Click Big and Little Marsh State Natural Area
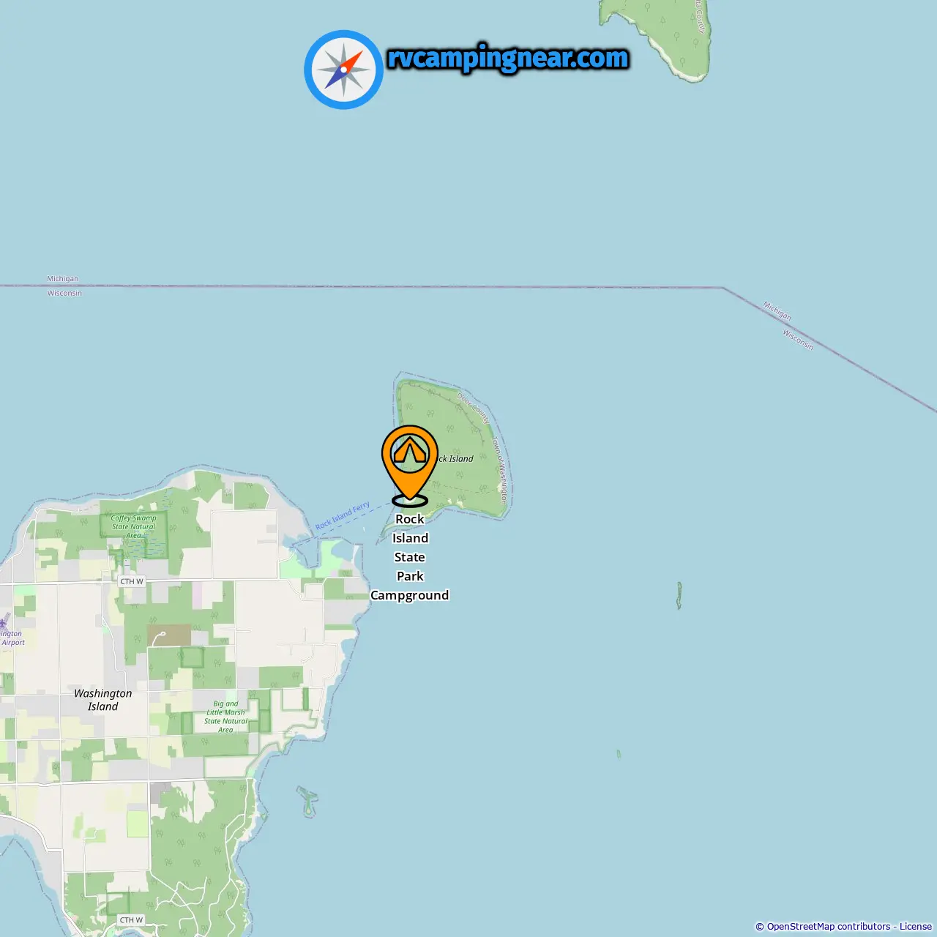 tap(225, 717)
